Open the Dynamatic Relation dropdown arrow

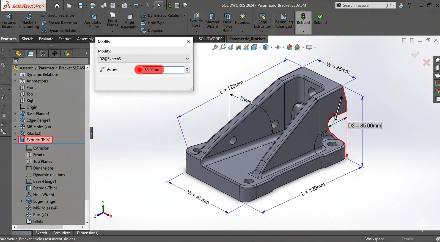[184, 15]
